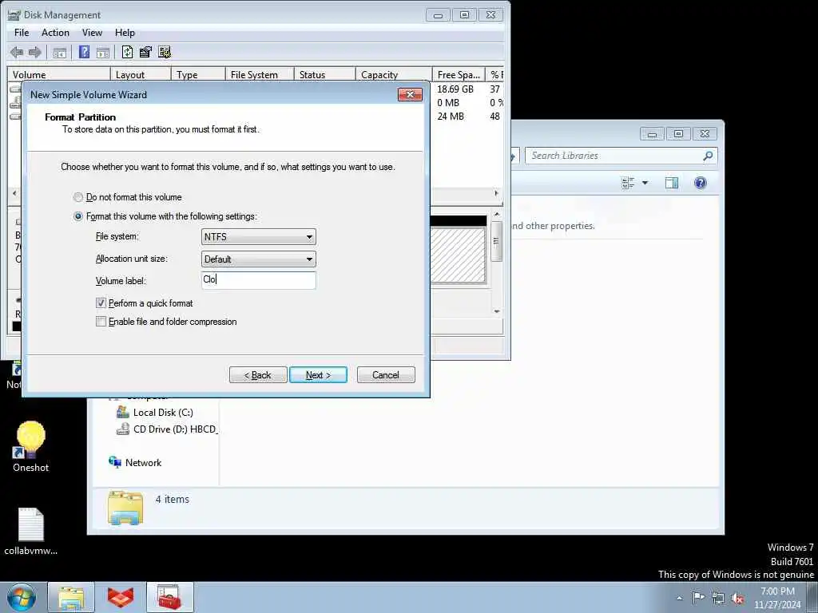Click the red fox taskbar icon
818x613 pixels.
pos(121,597)
